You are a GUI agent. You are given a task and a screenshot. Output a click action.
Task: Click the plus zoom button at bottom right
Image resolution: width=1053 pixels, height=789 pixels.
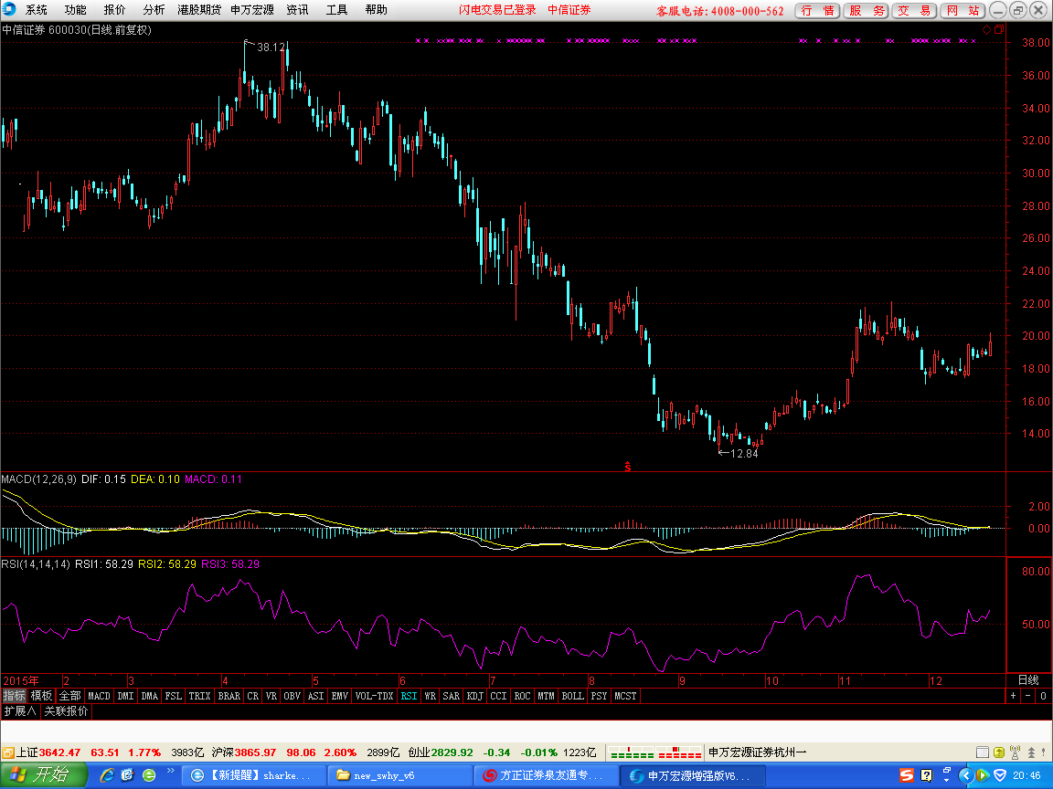click(x=1014, y=696)
